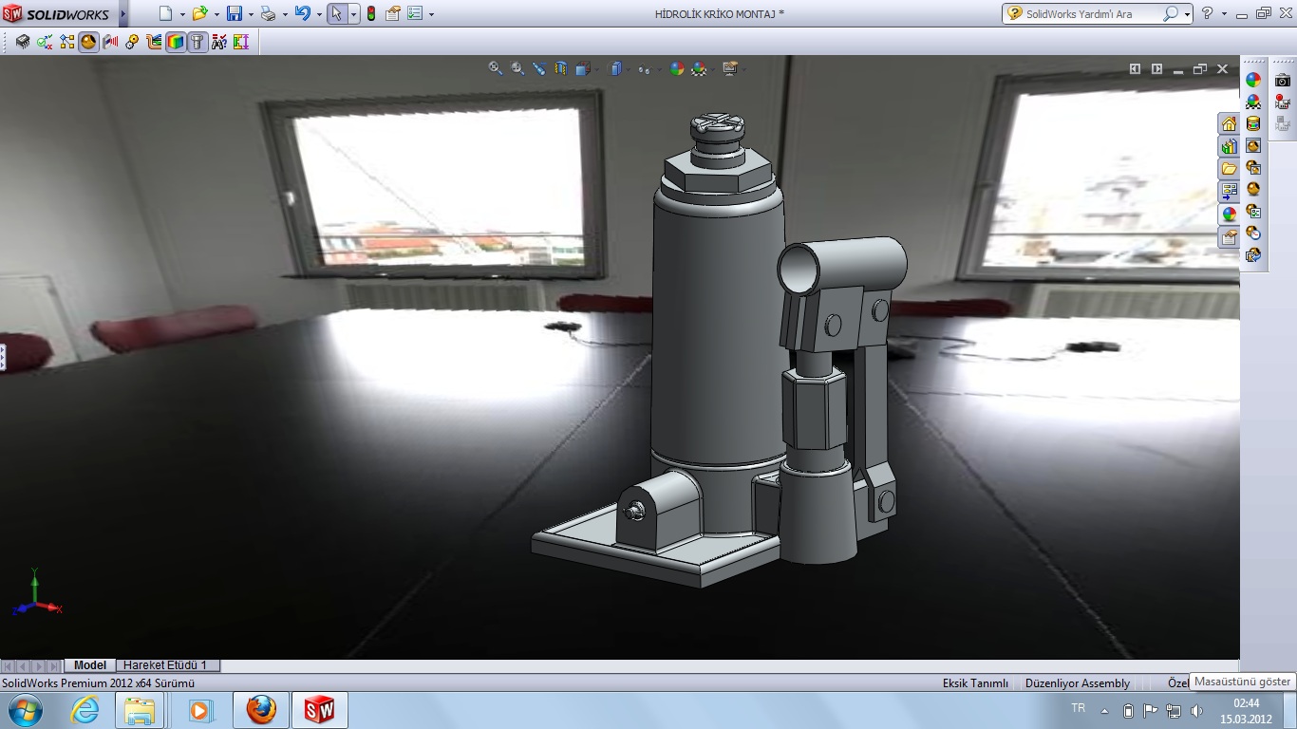The width and height of the screenshot is (1297, 729).
Task: Open the Custom Properties tab
Action: pyautogui.click(x=1229, y=237)
